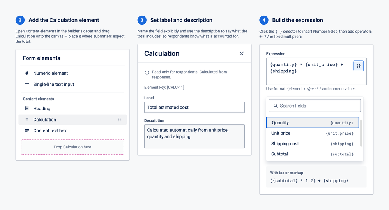389x210 pixels.
Task: Click the info icon near Read-only note
Action: coord(147,72)
